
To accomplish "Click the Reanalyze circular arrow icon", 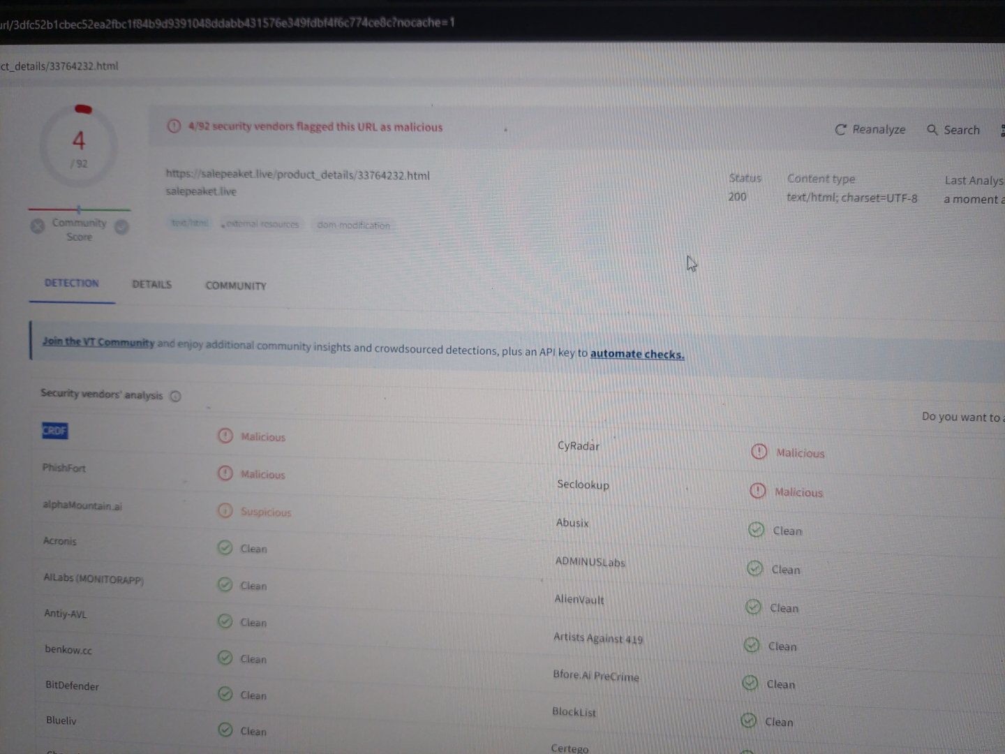I will pyautogui.click(x=841, y=129).
